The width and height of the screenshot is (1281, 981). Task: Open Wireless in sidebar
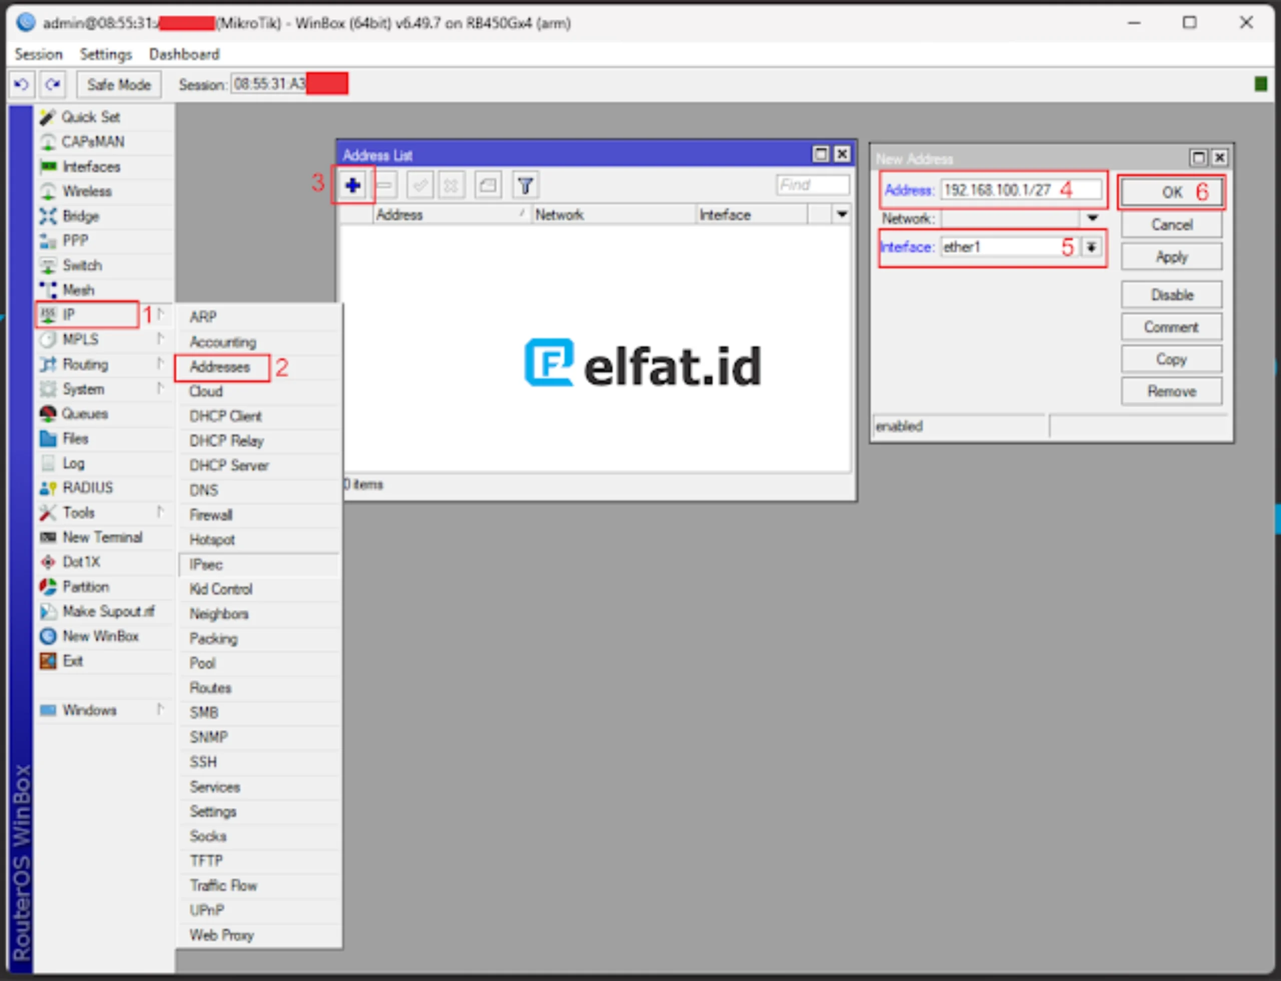pyautogui.click(x=104, y=191)
